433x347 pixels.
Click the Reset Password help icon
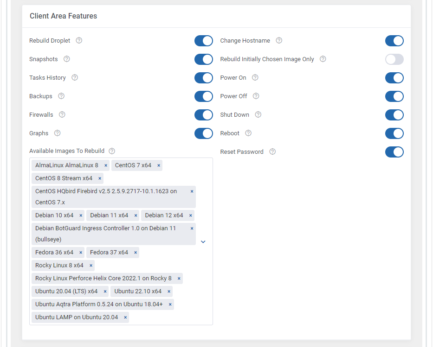(x=272, y=151)
